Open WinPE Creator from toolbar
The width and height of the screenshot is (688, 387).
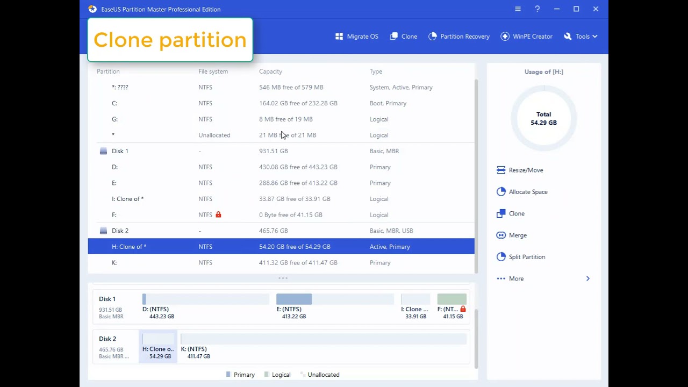pos(527,37)
